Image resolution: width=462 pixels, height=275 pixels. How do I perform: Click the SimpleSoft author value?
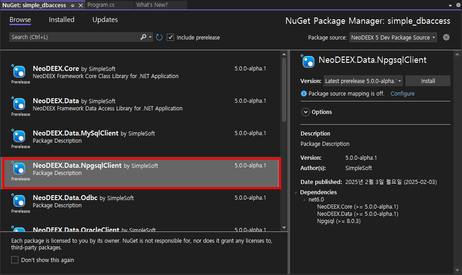[358, 168]
